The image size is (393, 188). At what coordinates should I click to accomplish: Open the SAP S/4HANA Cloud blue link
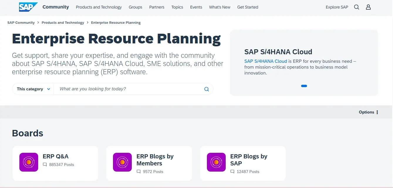pos(266,61)
